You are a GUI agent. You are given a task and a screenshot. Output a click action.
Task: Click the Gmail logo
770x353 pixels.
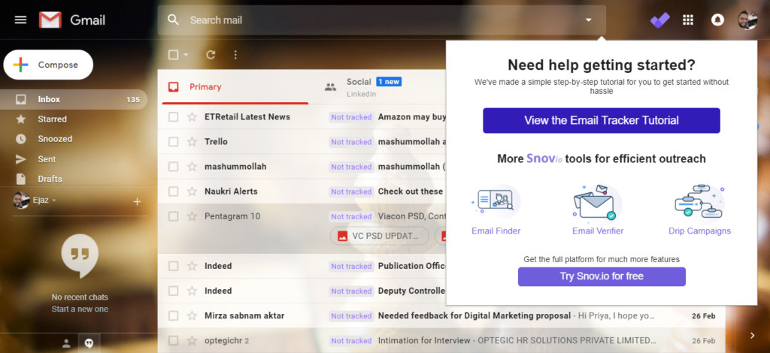72,20
